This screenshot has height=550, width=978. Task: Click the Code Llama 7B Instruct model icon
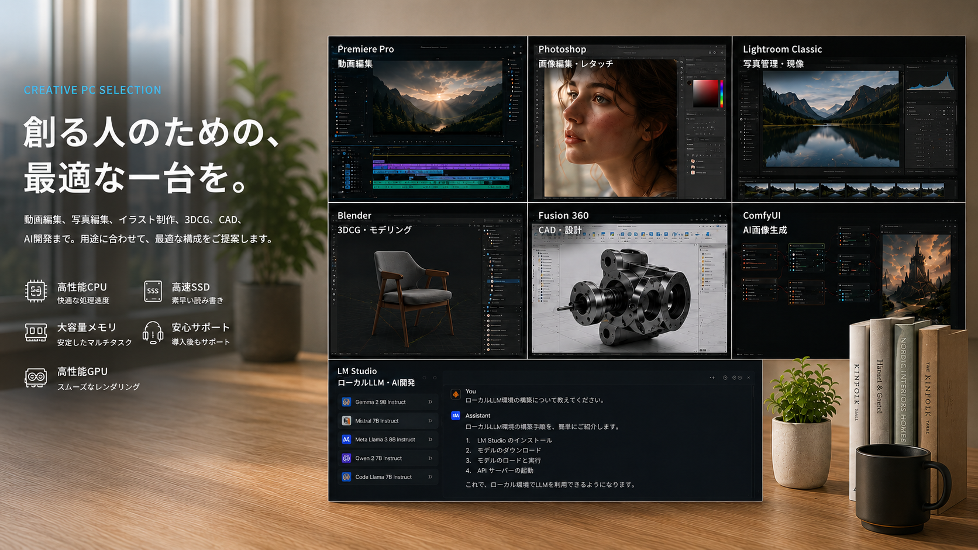tap(346, 477)
